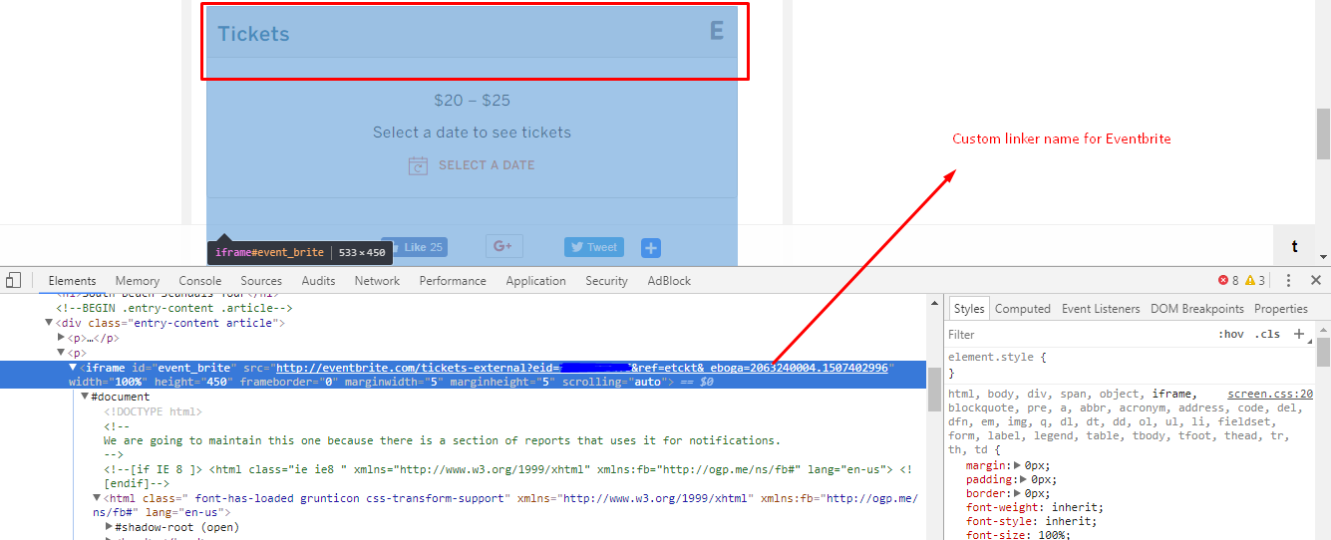Click the web page scrollbar down arrow
1331x540 pixels.
tap(1323, 257)
